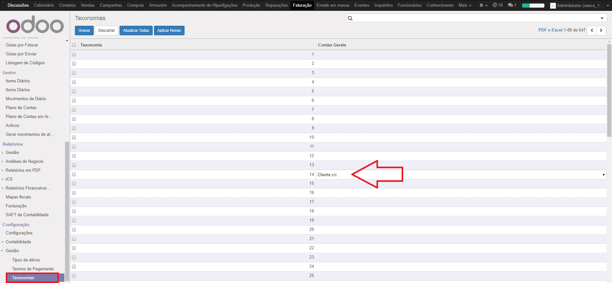Screen dimensions: 612x283
Task: Expand the search options dropdown arrow
Action: coord(602,18)
